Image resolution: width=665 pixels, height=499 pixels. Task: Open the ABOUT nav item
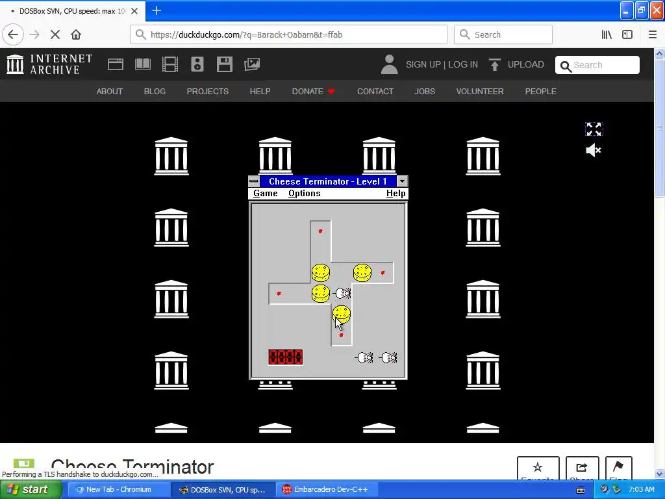(109, 91)
